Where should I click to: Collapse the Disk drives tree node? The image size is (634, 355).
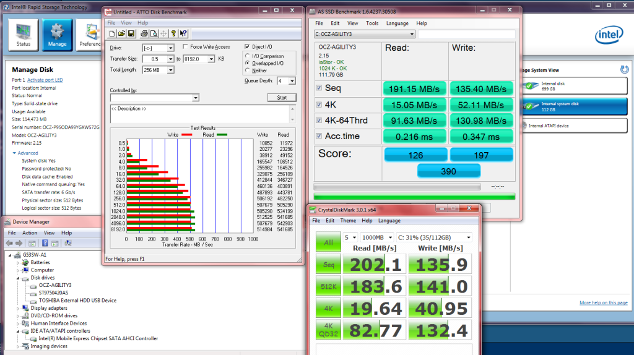pos(18,278)
